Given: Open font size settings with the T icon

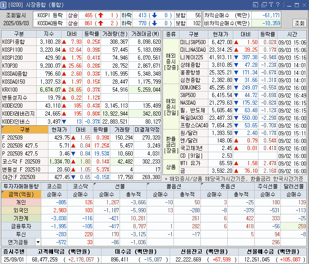Looking at the screenshot, I should coord(271,5).
